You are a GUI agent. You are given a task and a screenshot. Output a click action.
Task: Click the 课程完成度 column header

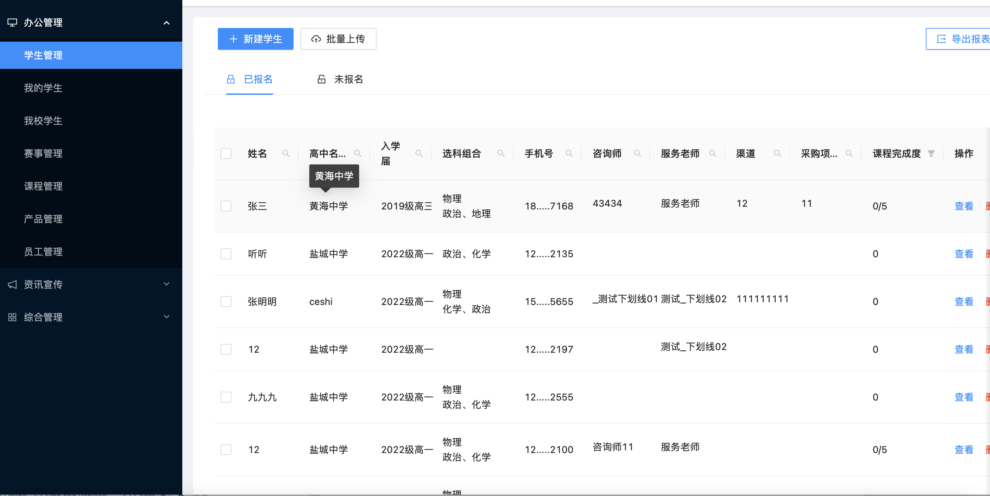click(896, 154)
